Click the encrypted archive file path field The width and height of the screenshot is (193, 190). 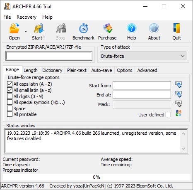(x=49, y=56)
